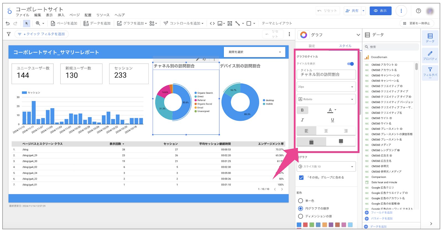Click the undo arrow icon
Image resolution: width=442 pixels, height=232 pixels.
tap(8, 23)
